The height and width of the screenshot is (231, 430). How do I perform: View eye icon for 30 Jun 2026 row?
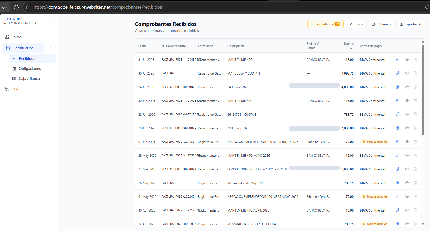407,101
